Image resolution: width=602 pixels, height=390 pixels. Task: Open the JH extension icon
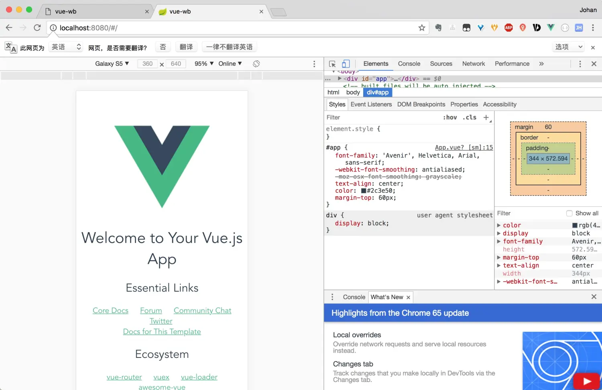pyautogui.click(x=579, y=28)
